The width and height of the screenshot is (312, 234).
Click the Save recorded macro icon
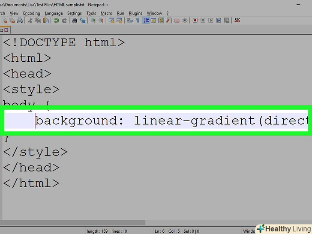pos(226,20)
